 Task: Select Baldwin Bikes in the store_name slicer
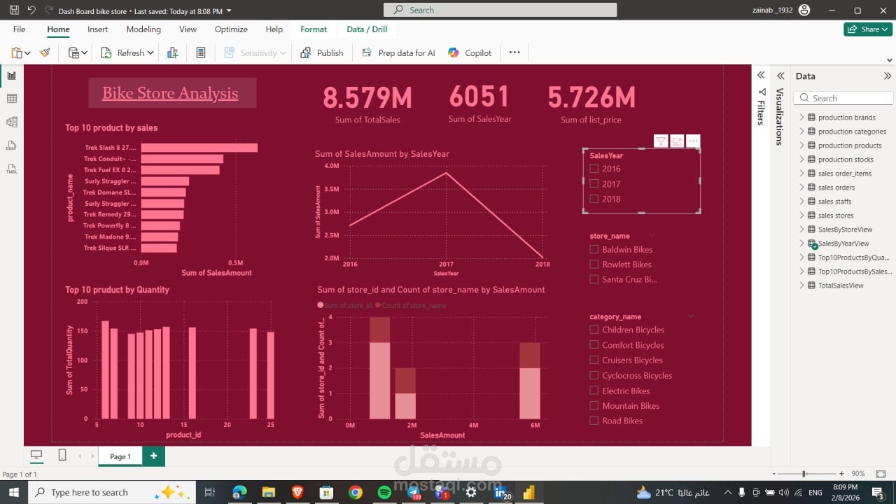tap(594, 249)
